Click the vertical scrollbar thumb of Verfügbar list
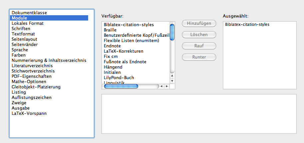Image resolution: width=304 pixels, height=143 pixels. [x=172, y=32]
